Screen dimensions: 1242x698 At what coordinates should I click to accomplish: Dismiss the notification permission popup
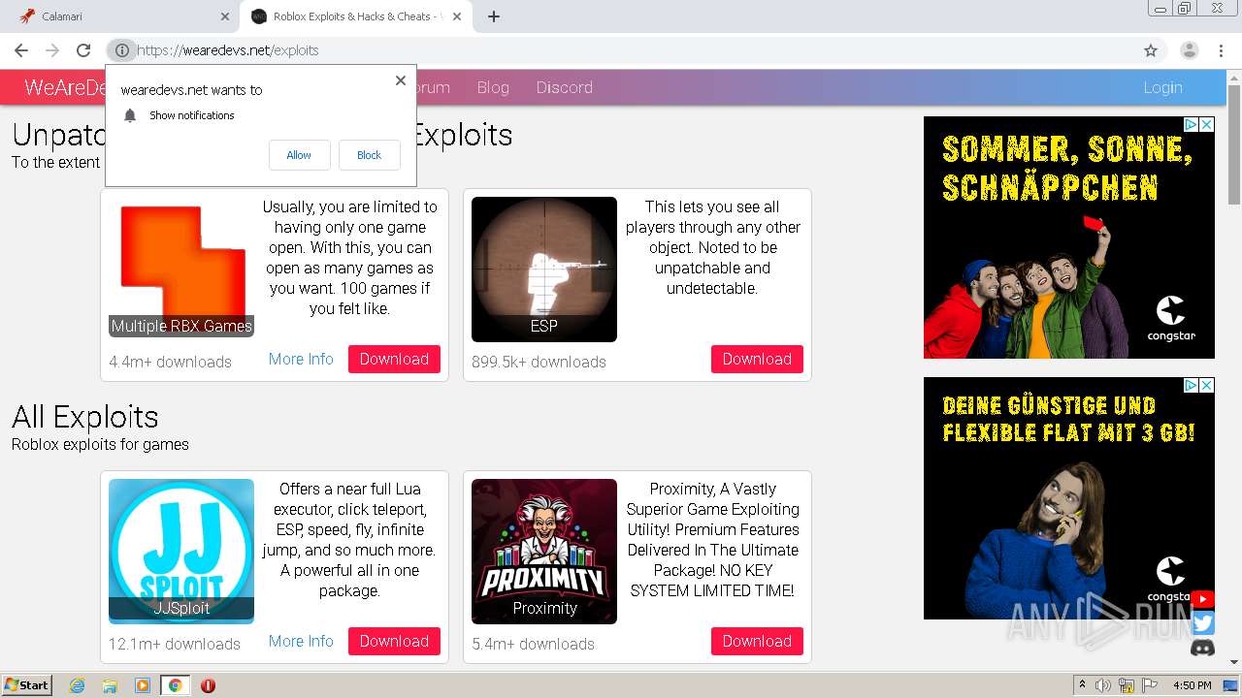(400, 80)
